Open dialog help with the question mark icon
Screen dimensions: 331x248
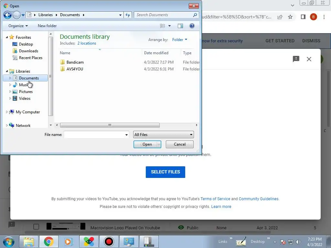tap(192, 26)
